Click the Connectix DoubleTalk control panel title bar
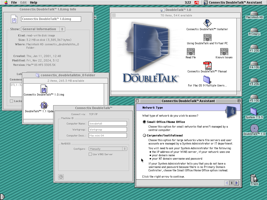 click(x=94, y=108)
